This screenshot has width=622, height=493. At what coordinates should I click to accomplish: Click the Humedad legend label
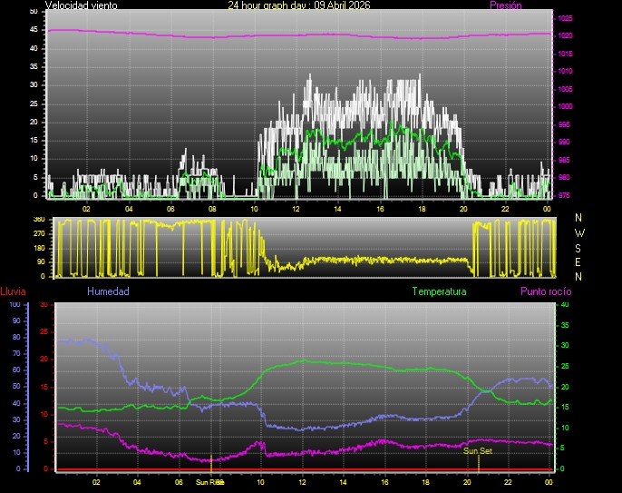pyautogui.click(x=108, y=291)
